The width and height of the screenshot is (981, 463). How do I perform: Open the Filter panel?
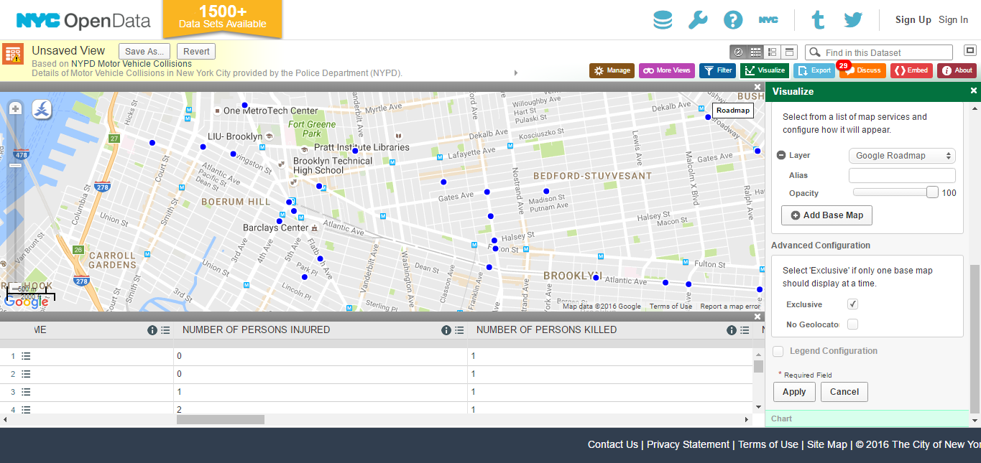pos(717,70)
